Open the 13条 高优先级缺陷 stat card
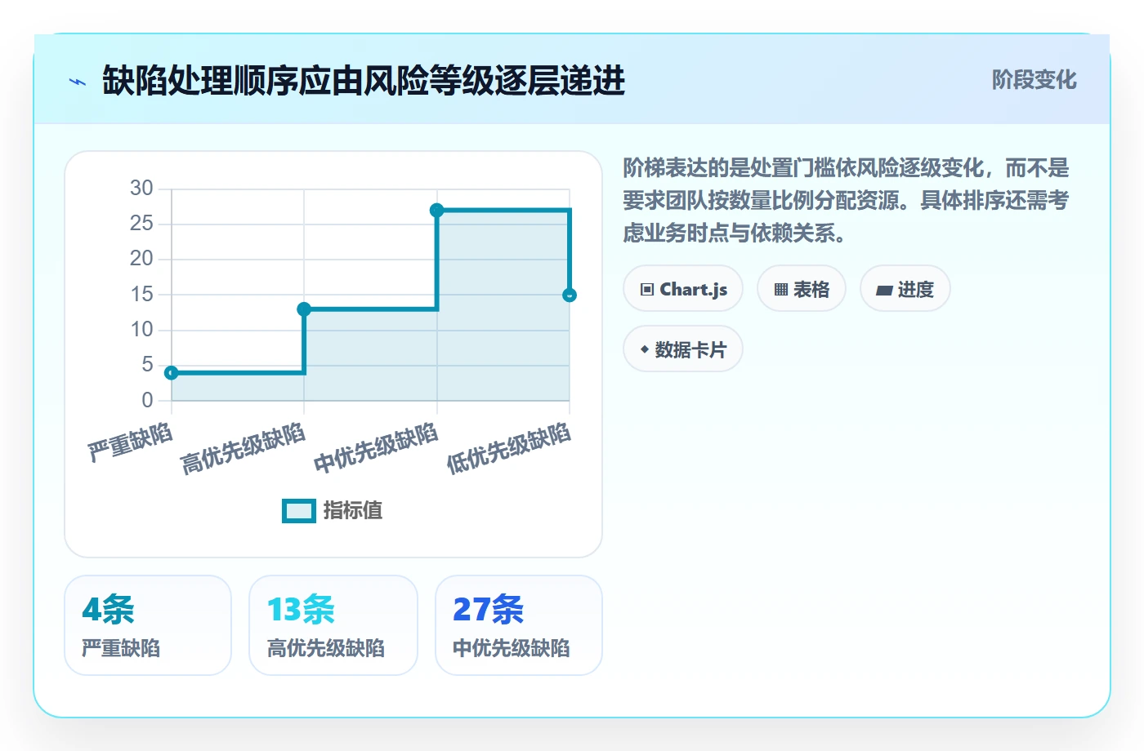Image resolution: width=1144 pixels, height=751 pixels. pos(333,625)
